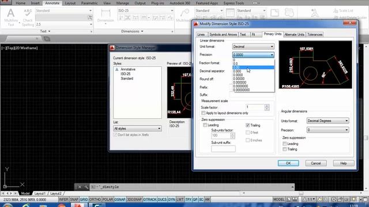Toggle DYN dynamic input
Screen dimensions: 369x207
tap(171, 200)
